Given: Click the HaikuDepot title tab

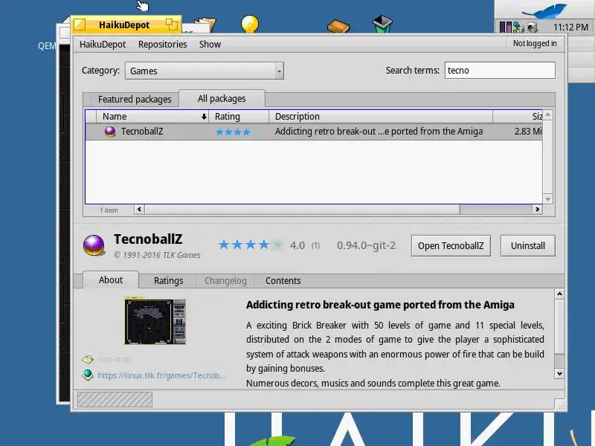Looking at the screenshot, I should (x=126, y=25).
